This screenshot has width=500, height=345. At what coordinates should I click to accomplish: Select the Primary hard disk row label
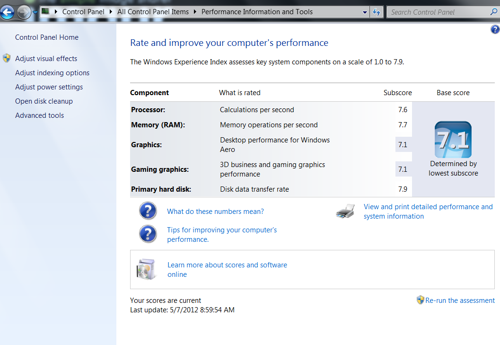tap(161, 189)
